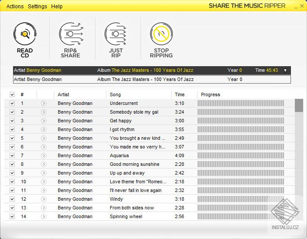
Task: Launch the Just Rip icon
Action: pos(116,34)
